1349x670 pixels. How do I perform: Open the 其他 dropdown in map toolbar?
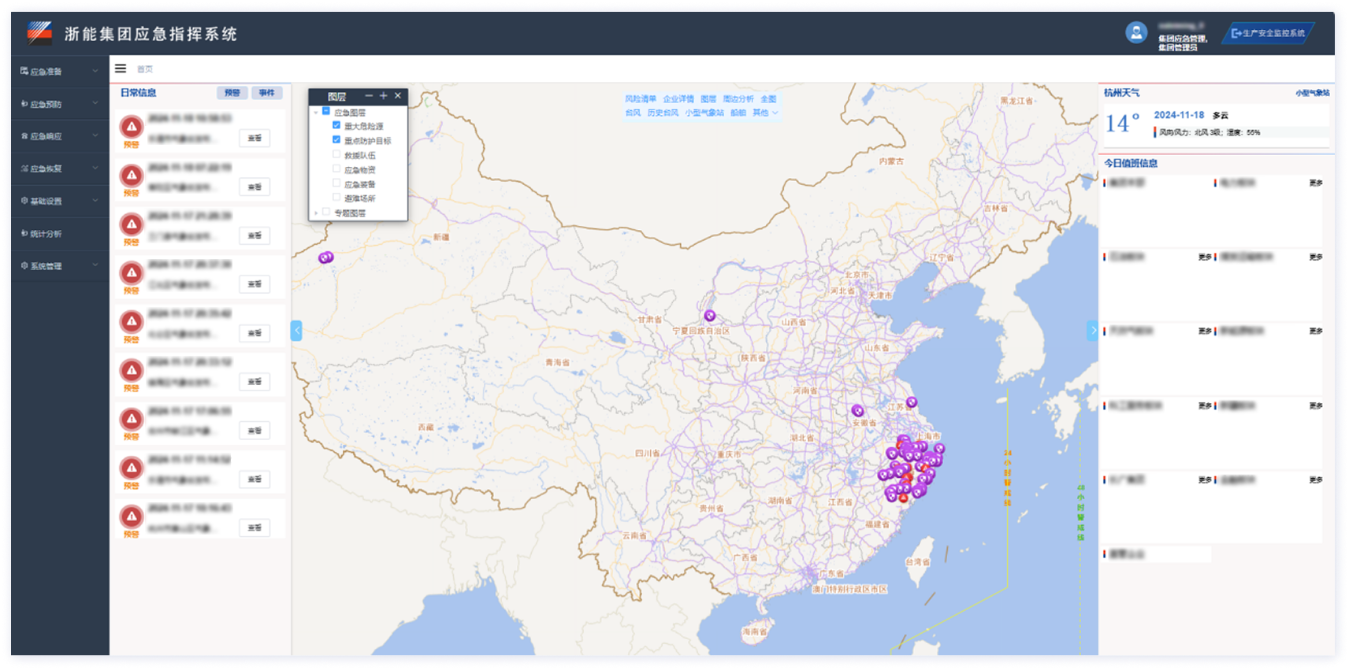pyautogui.click(x=764, y=113)
